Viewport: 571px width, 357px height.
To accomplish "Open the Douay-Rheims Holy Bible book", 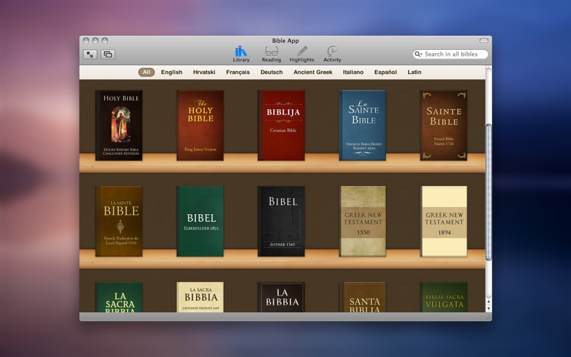I will pos(119,126).
